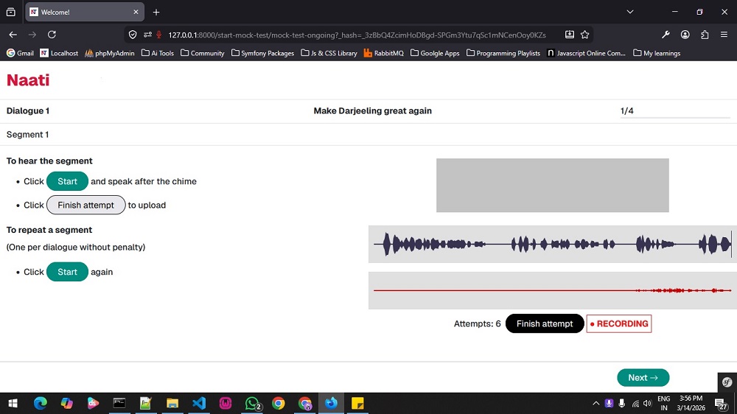This screenshot has width=737, height=414.
Task: Open Sticky Notes from taskbar
Action: (357, 403)
